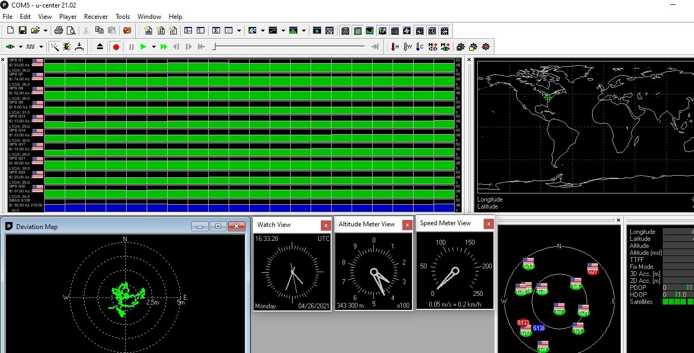Viewport: 694px width, 353px height.
Task: Expand the connection port dropdown arrow
Action: (22, 47)
